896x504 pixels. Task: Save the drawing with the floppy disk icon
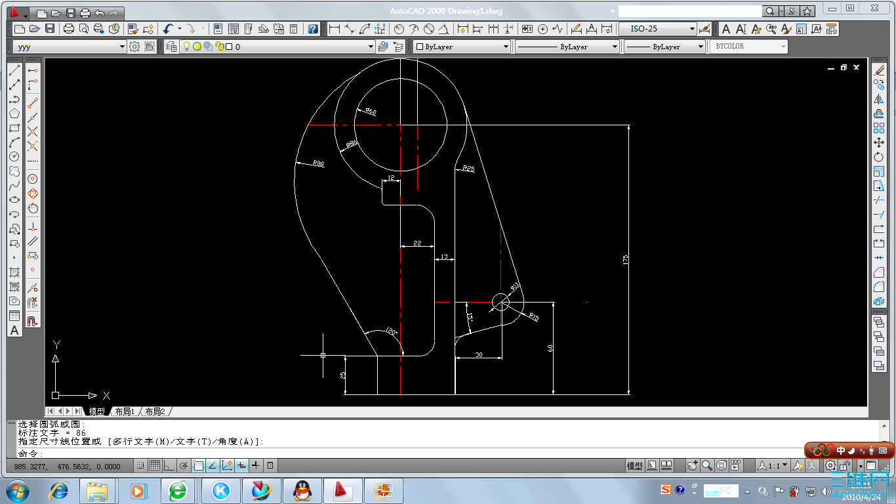pos(51,29)
